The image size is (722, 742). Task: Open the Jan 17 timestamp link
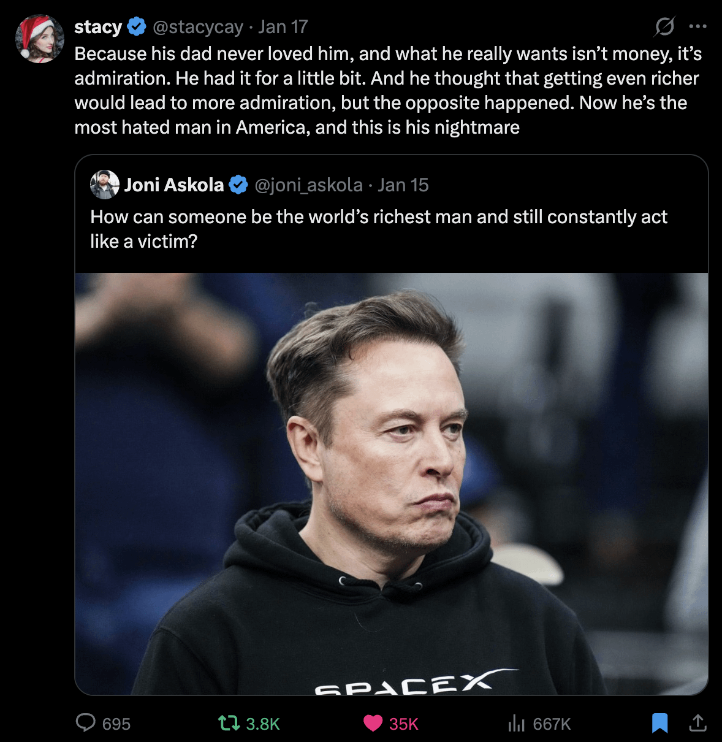pyautogui.click(x=283, y=27)
